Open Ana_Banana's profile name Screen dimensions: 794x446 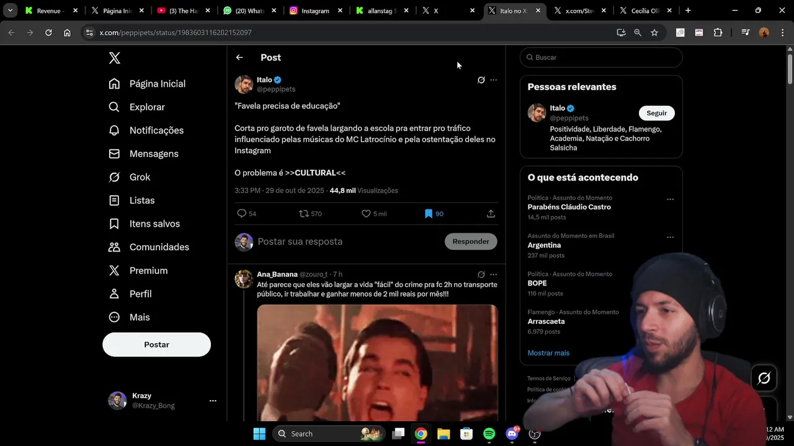pyautogui.click(x=277, y=274)
